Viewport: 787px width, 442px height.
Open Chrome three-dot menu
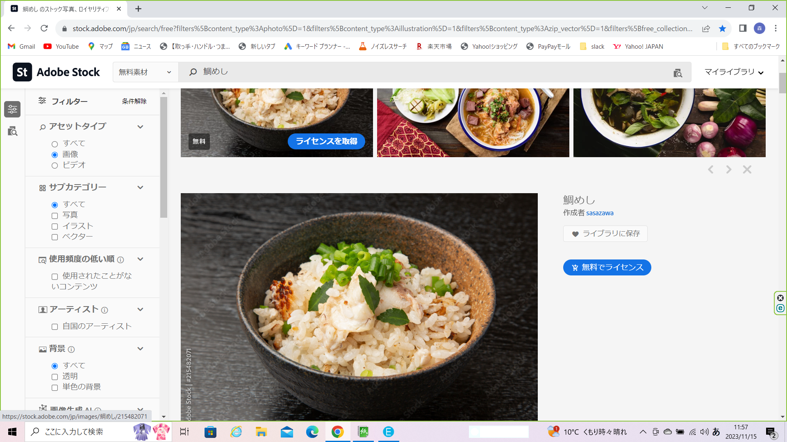[x=776, y=28]
